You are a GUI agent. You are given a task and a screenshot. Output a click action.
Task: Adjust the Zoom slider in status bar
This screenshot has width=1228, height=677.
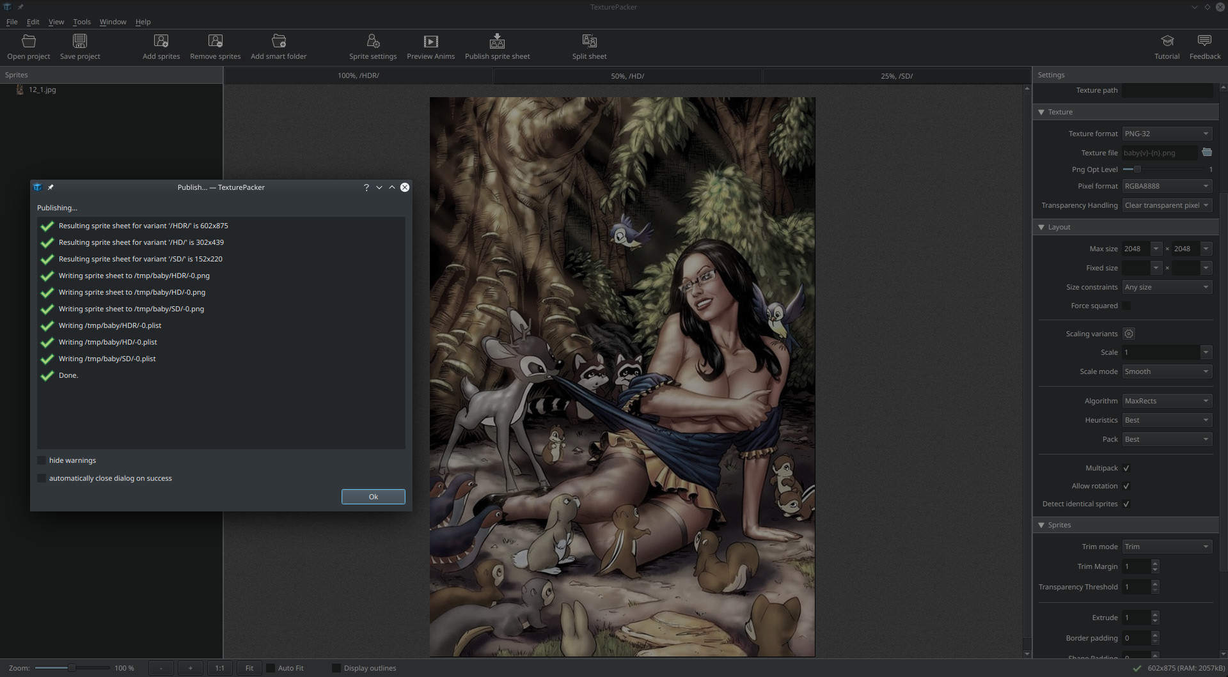(72, 668)
